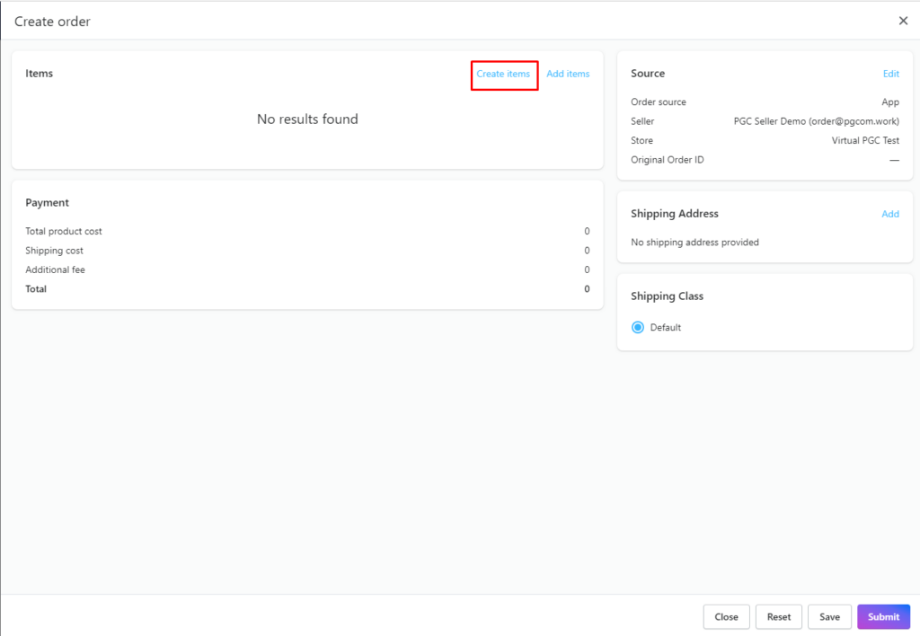
Task: Click the Shipping cost amount
Action: click(587, 250)
